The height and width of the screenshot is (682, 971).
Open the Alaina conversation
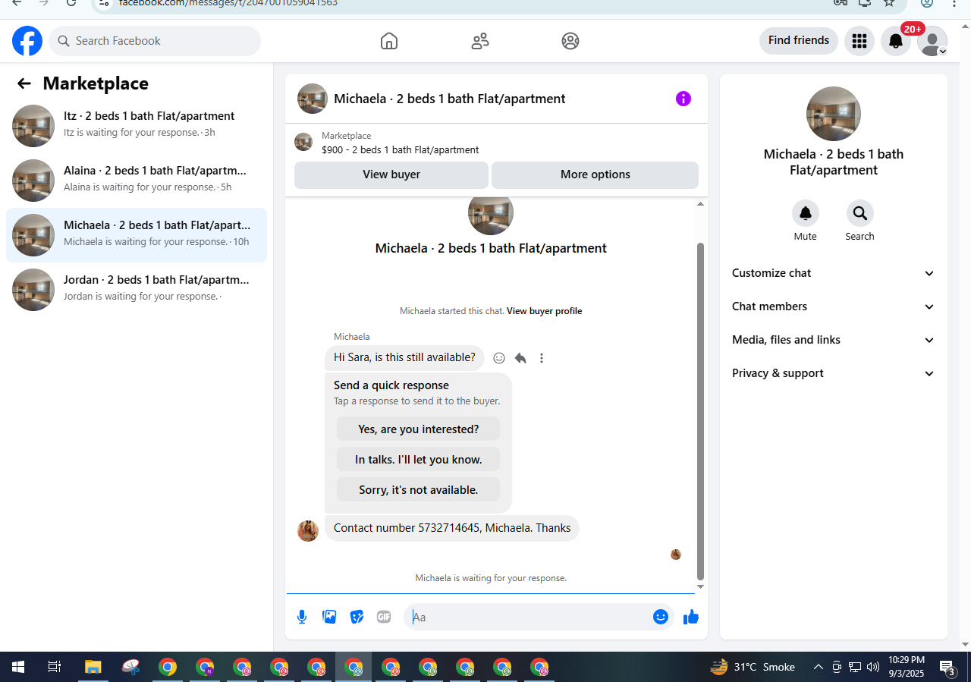(137, 181)
